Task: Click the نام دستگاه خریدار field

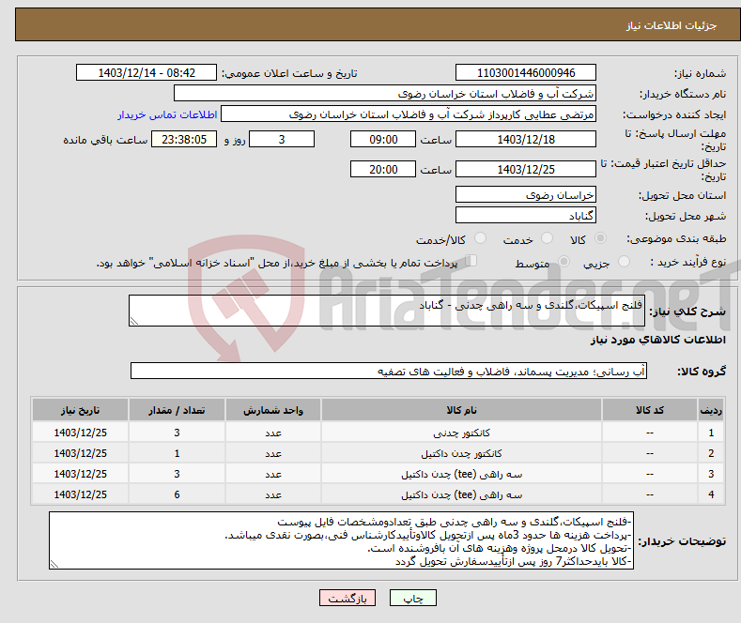Action: tap(385, 94)
